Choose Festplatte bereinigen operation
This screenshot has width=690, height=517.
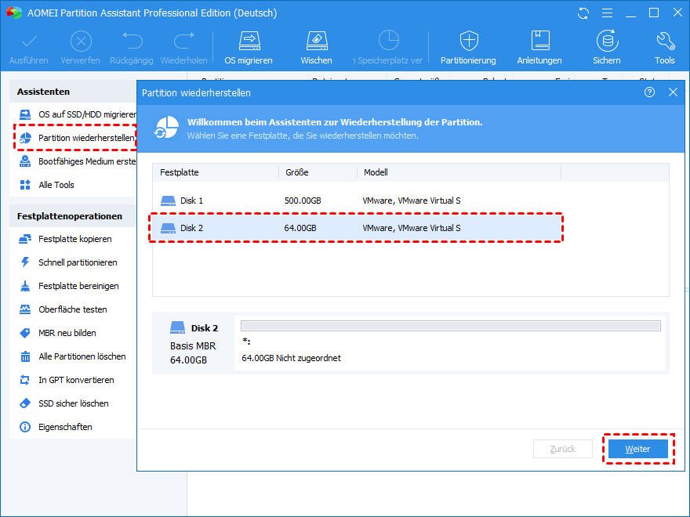(x=69, y=286)
